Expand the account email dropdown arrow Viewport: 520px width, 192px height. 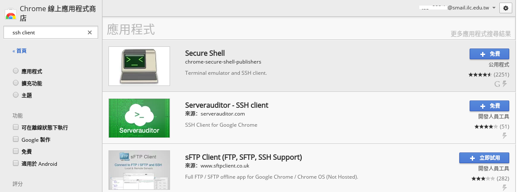[x=493, y=8]
